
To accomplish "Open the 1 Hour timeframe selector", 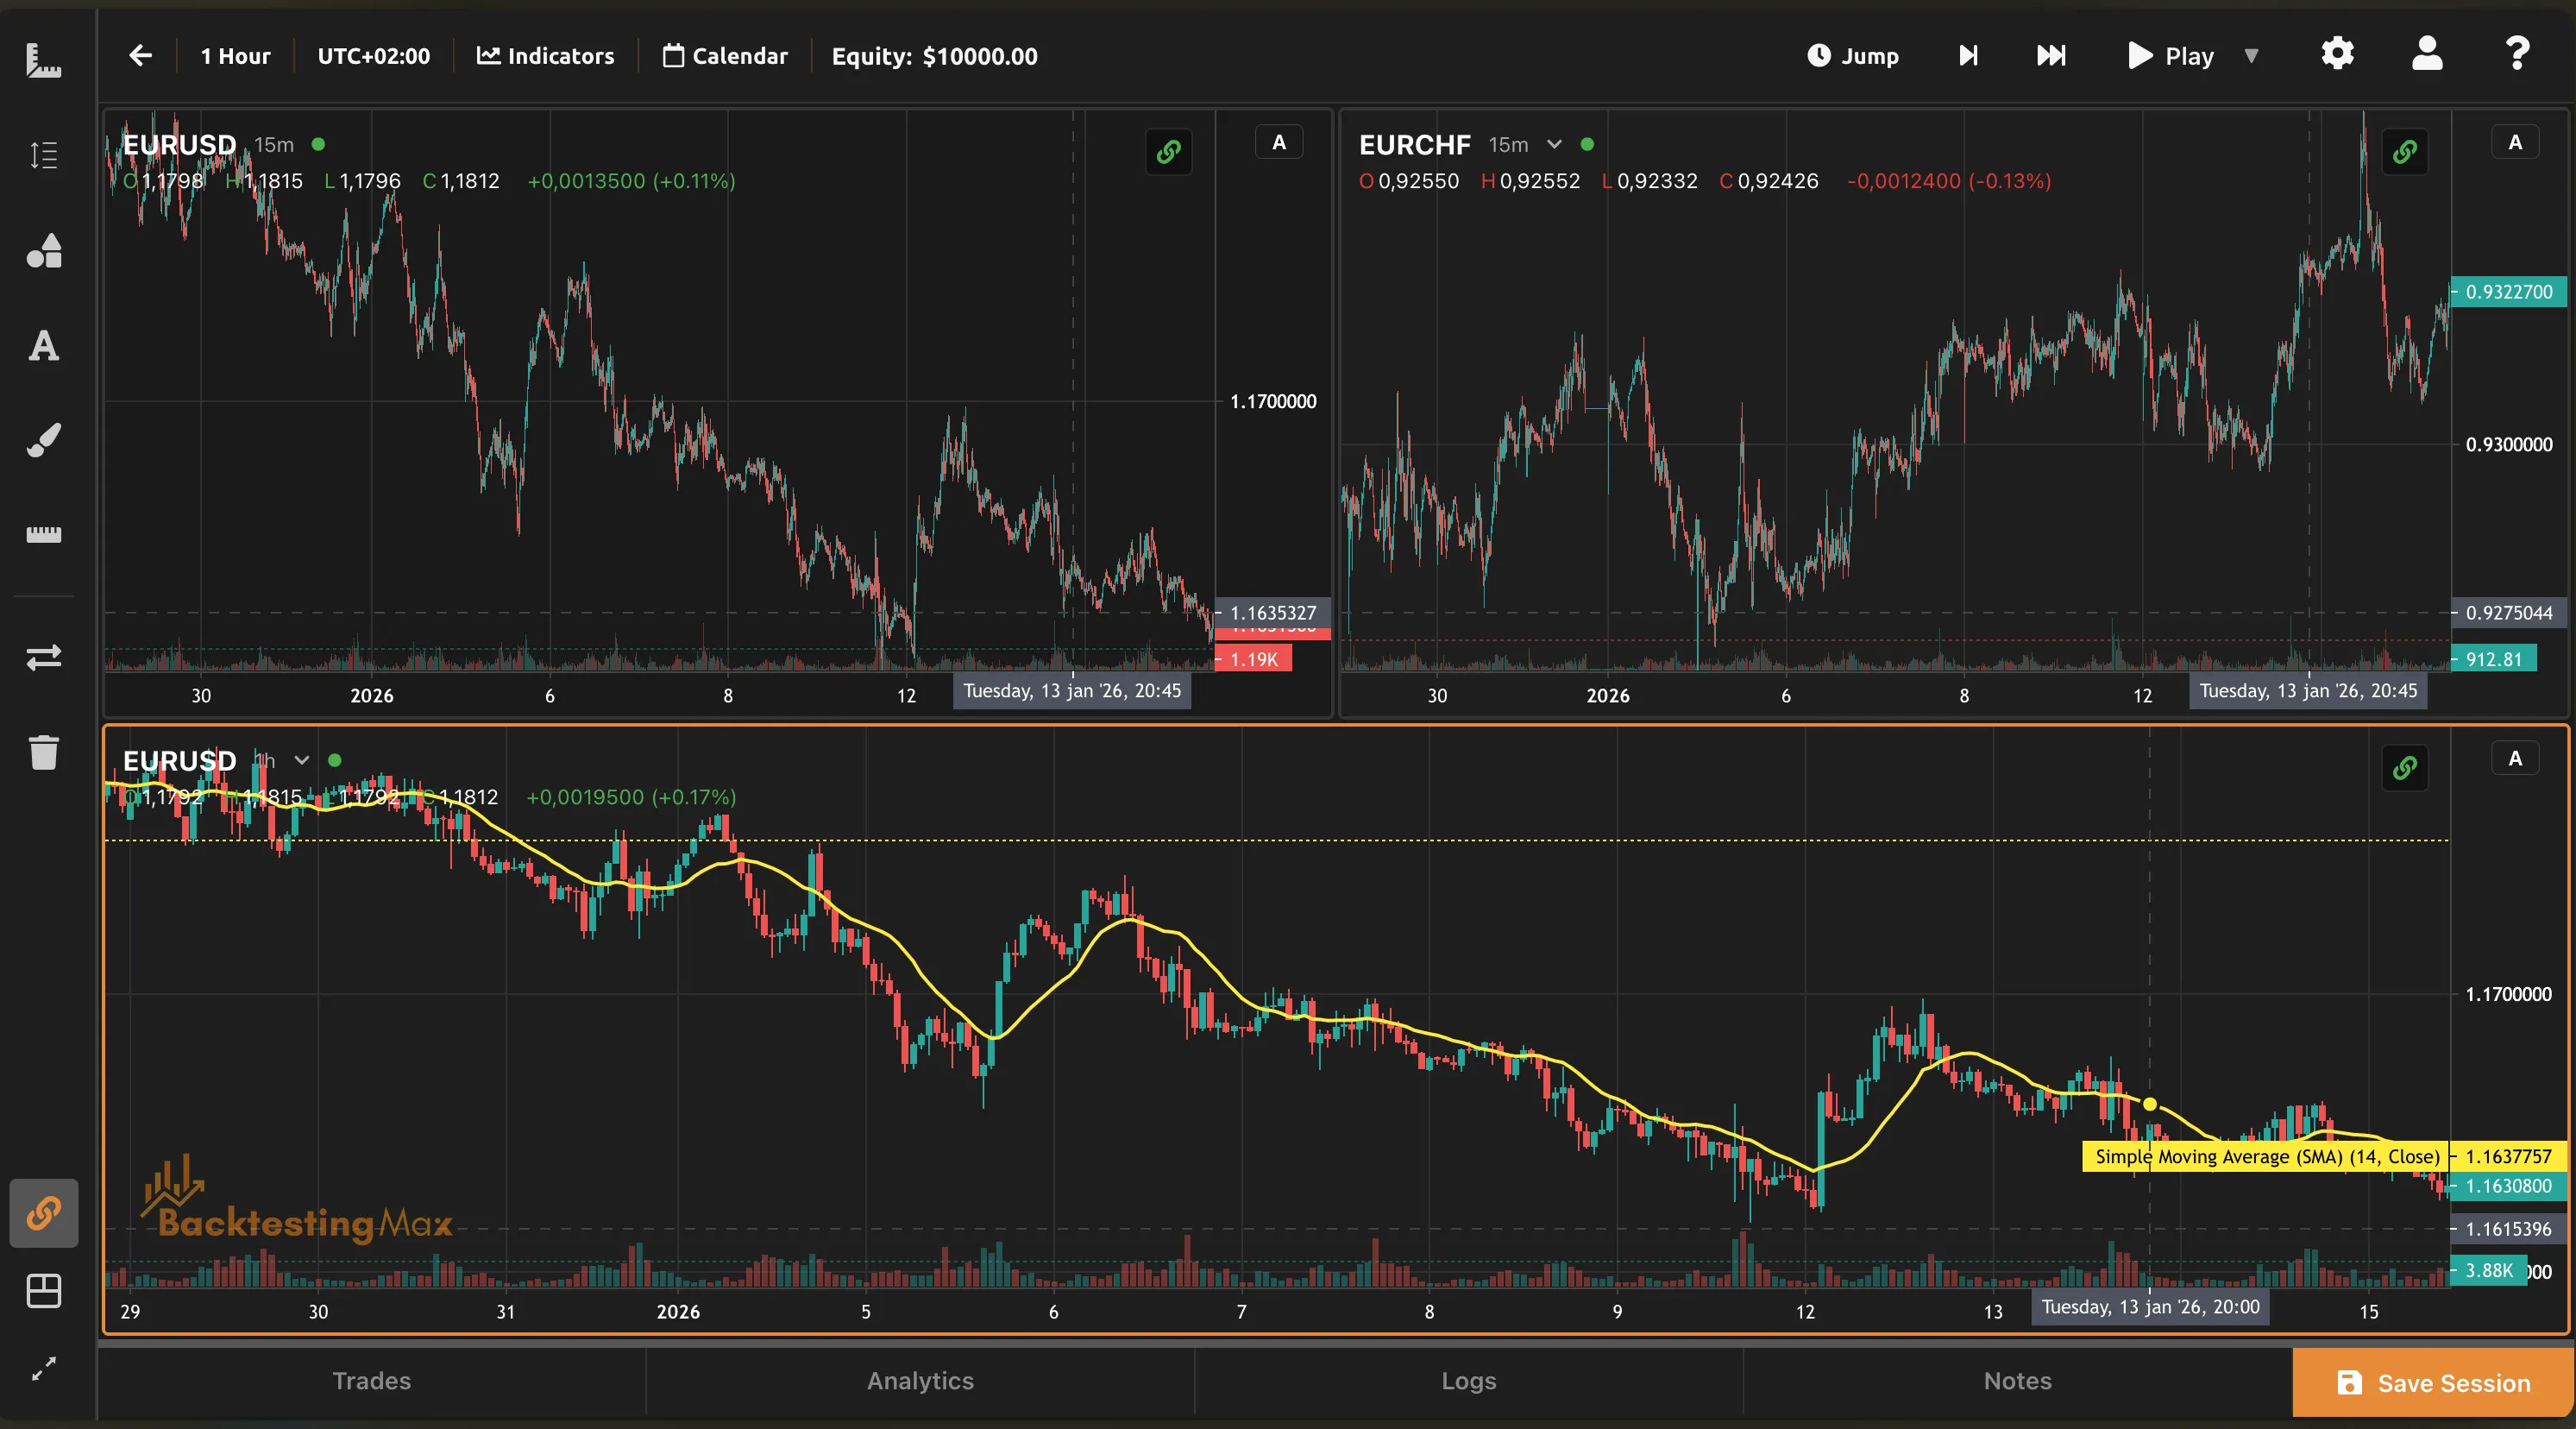I will tap(235, 56).
